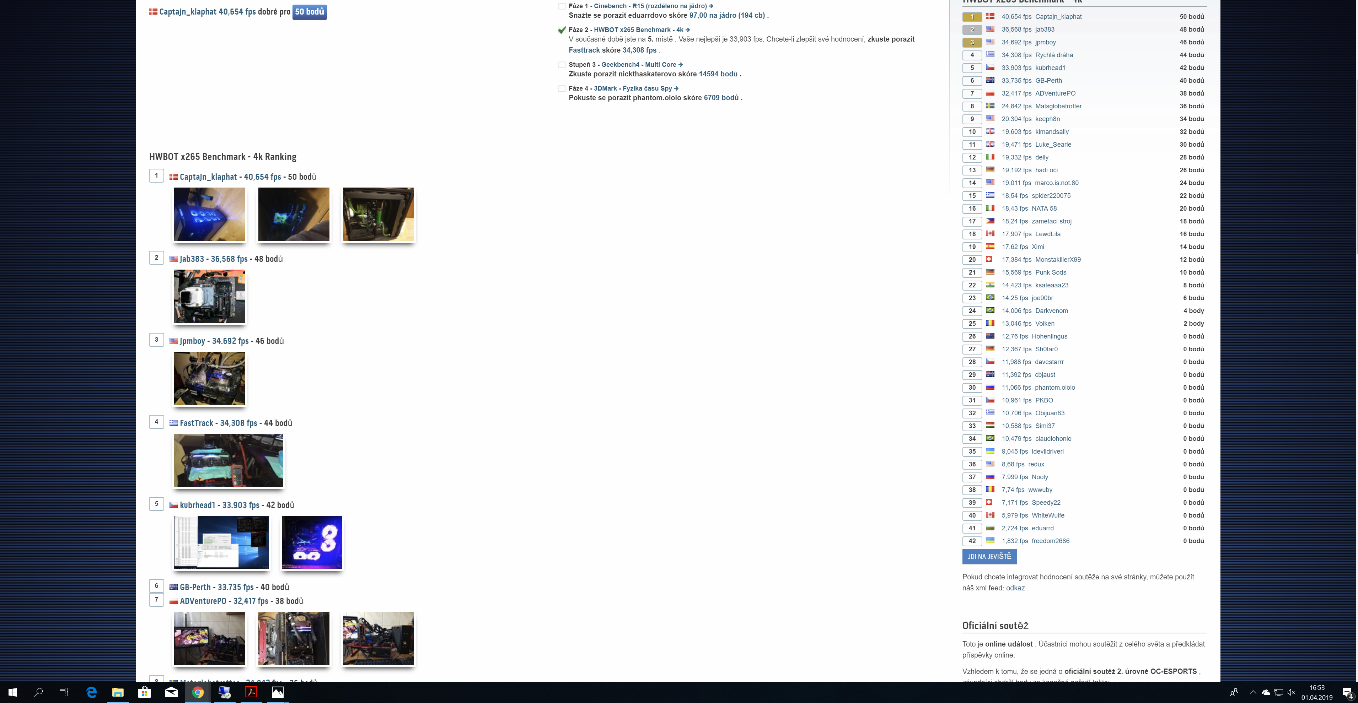Expand hidden system tray icons chevron
This screenshot has width=1358, height=703.
(1252, 692)
